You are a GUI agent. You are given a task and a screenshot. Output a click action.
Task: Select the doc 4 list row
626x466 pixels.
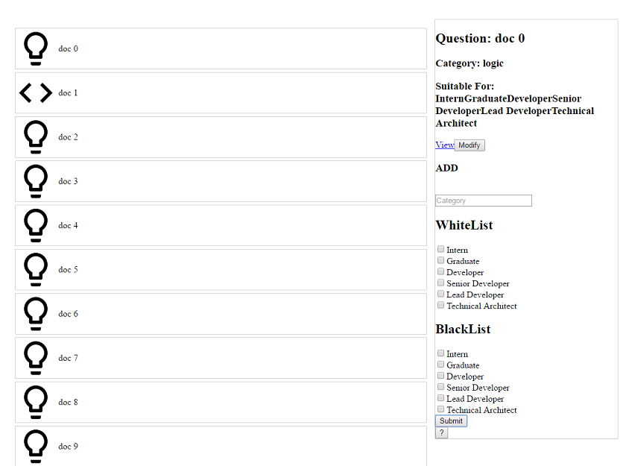221,225
